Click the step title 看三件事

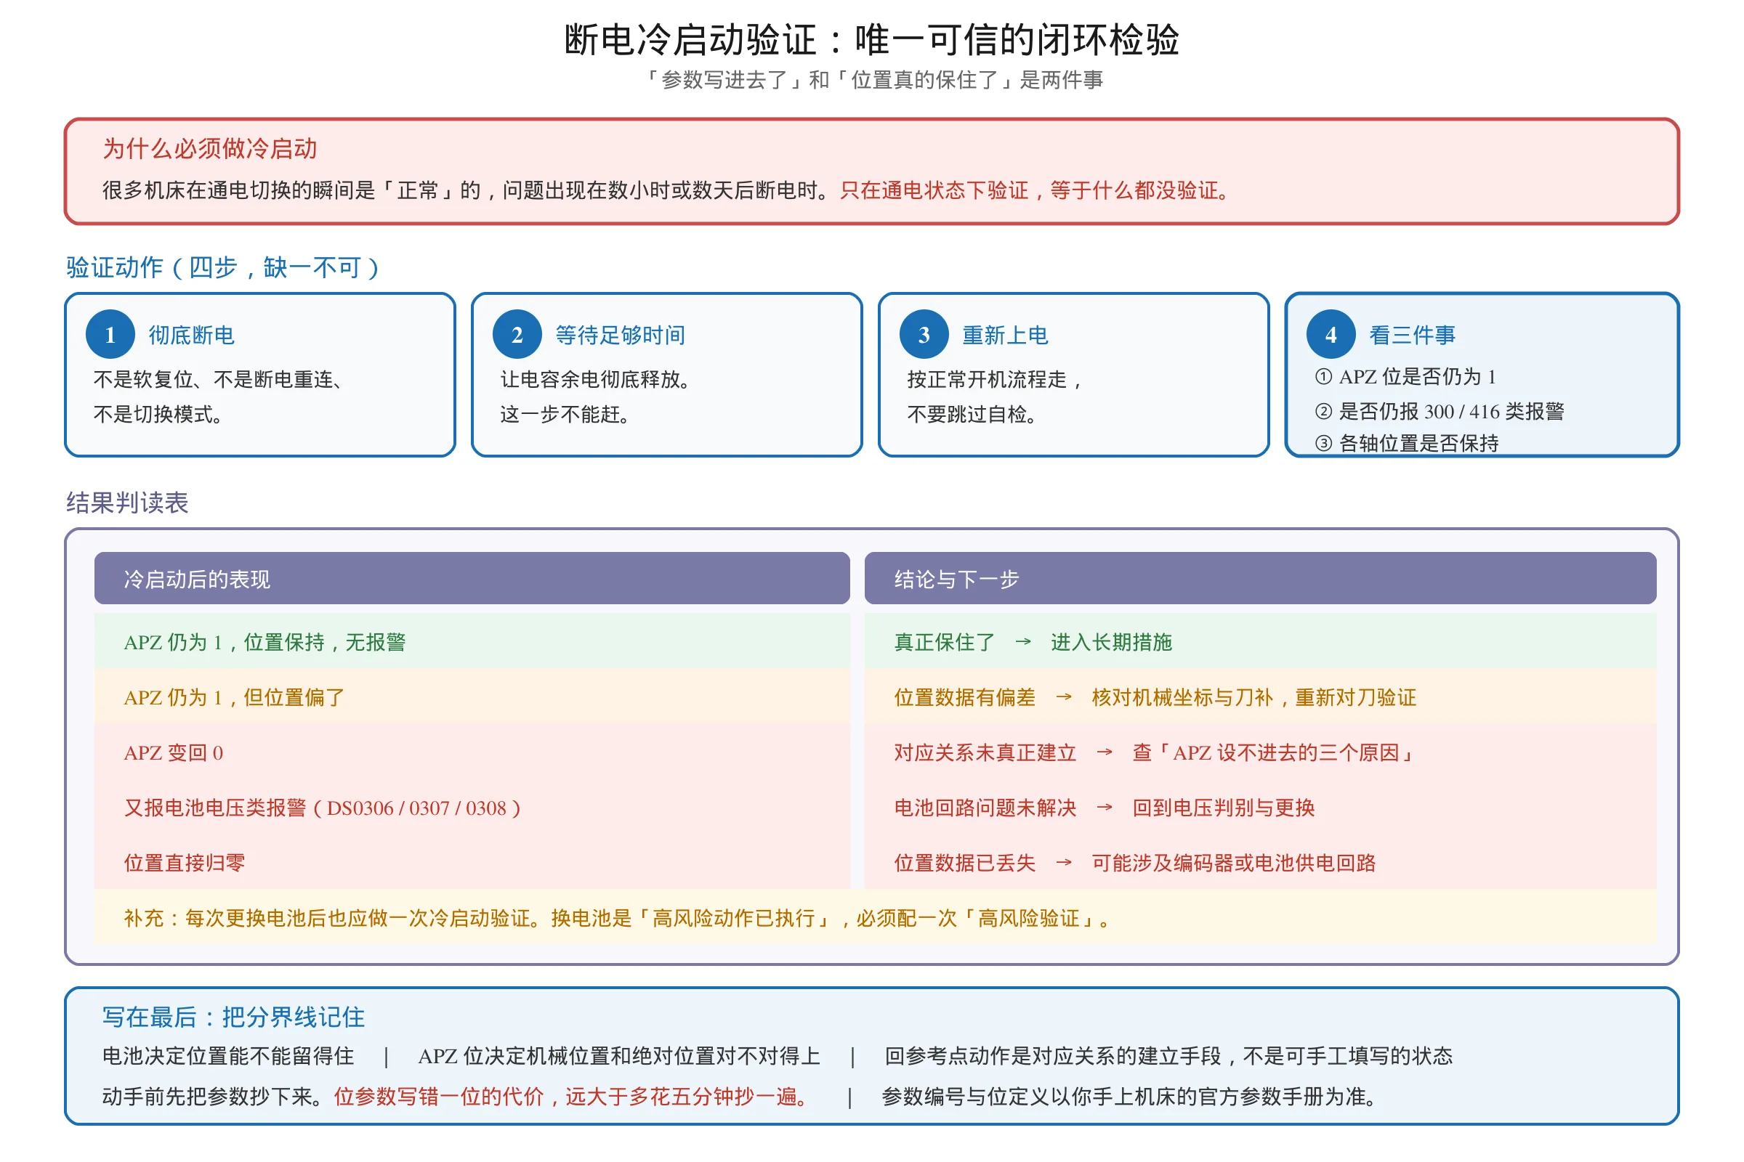coord(1413,336)
